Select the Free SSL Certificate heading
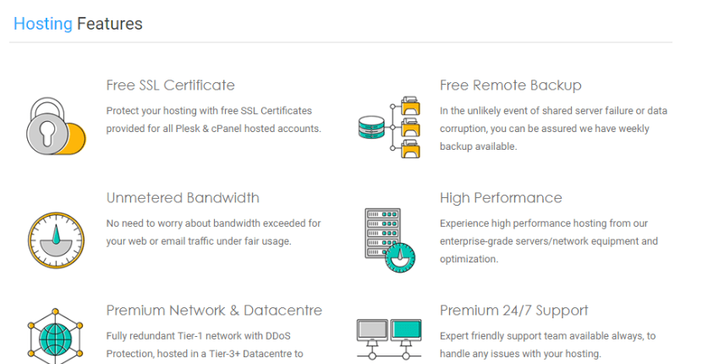This screenshot has width=702, height=364. [170, 85]
